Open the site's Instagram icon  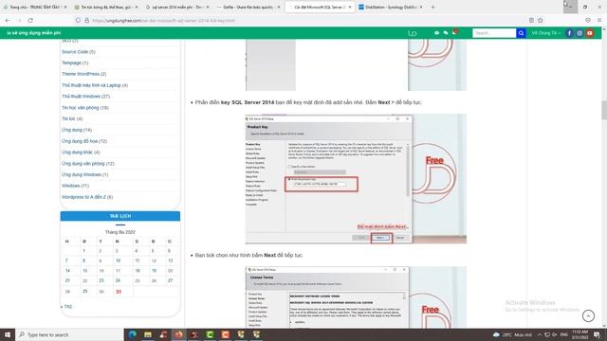pyautogui.click(x=579, y=33)
